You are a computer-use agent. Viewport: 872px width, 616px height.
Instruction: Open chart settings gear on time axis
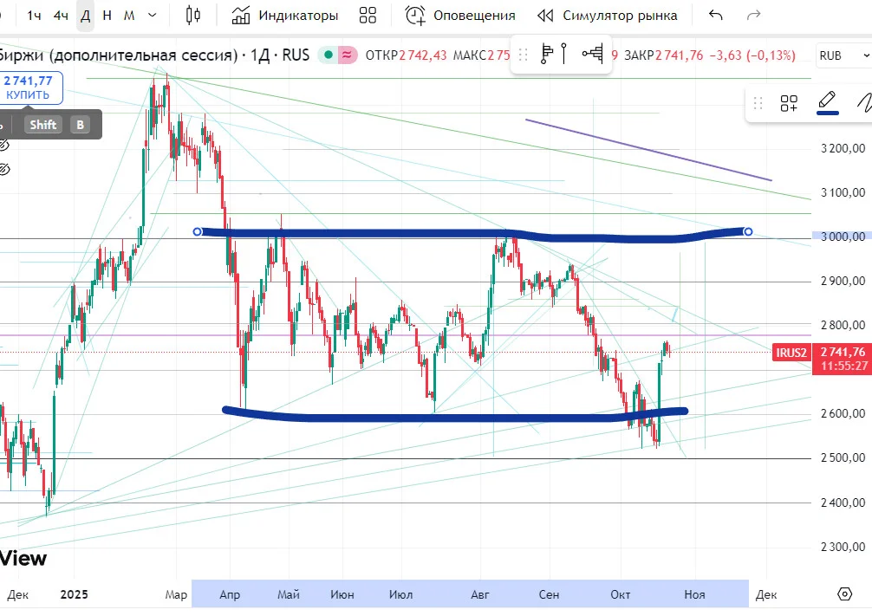click(x=844, y=593)
